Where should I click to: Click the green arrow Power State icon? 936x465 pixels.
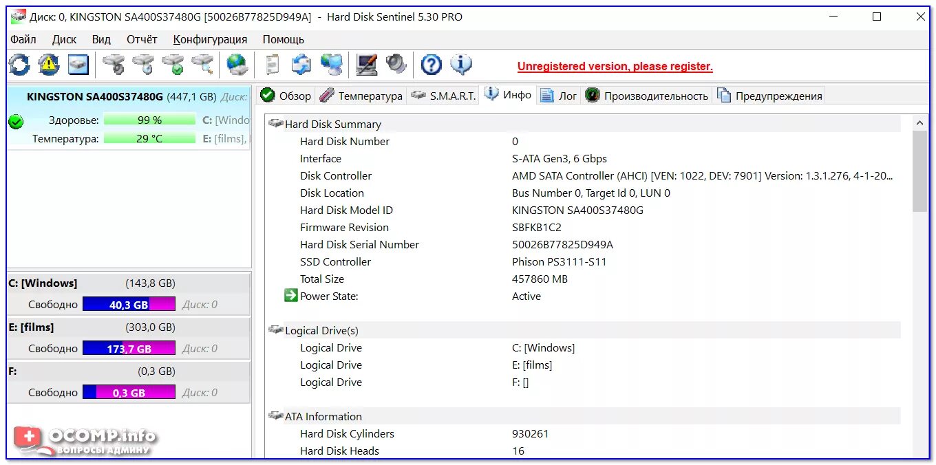(x=290, y=296)
